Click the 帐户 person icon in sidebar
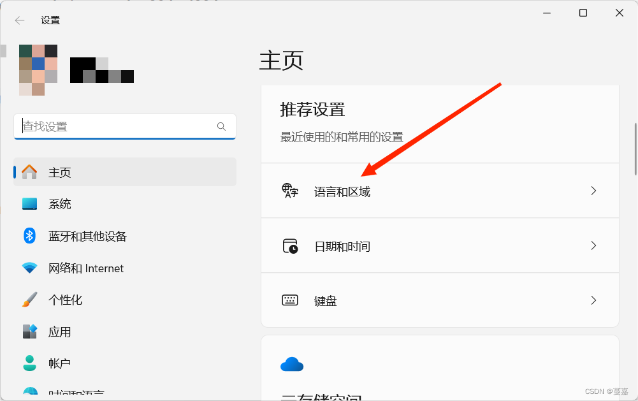The height and width of the screenshot is (401, 638). 29,363
